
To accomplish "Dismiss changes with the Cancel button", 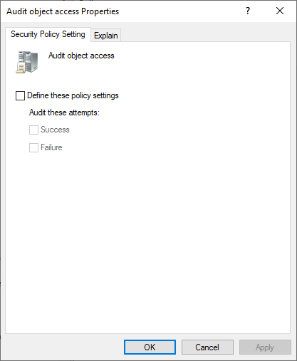I will 207,347.
